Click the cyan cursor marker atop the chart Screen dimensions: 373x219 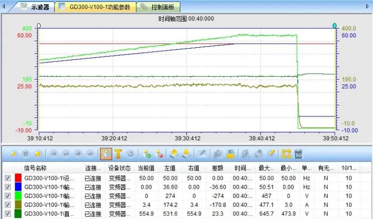334,25
